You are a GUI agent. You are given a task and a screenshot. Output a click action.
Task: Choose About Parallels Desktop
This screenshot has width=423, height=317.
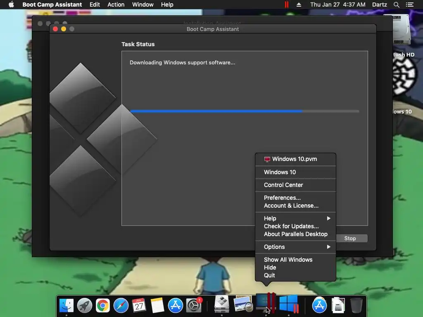[x=295, y=234]
